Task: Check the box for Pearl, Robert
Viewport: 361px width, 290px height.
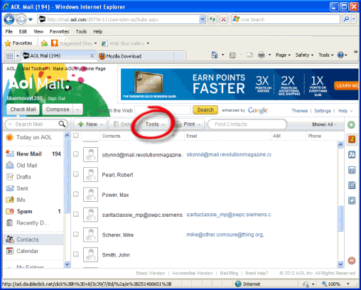Action: [x=76, y=174]
